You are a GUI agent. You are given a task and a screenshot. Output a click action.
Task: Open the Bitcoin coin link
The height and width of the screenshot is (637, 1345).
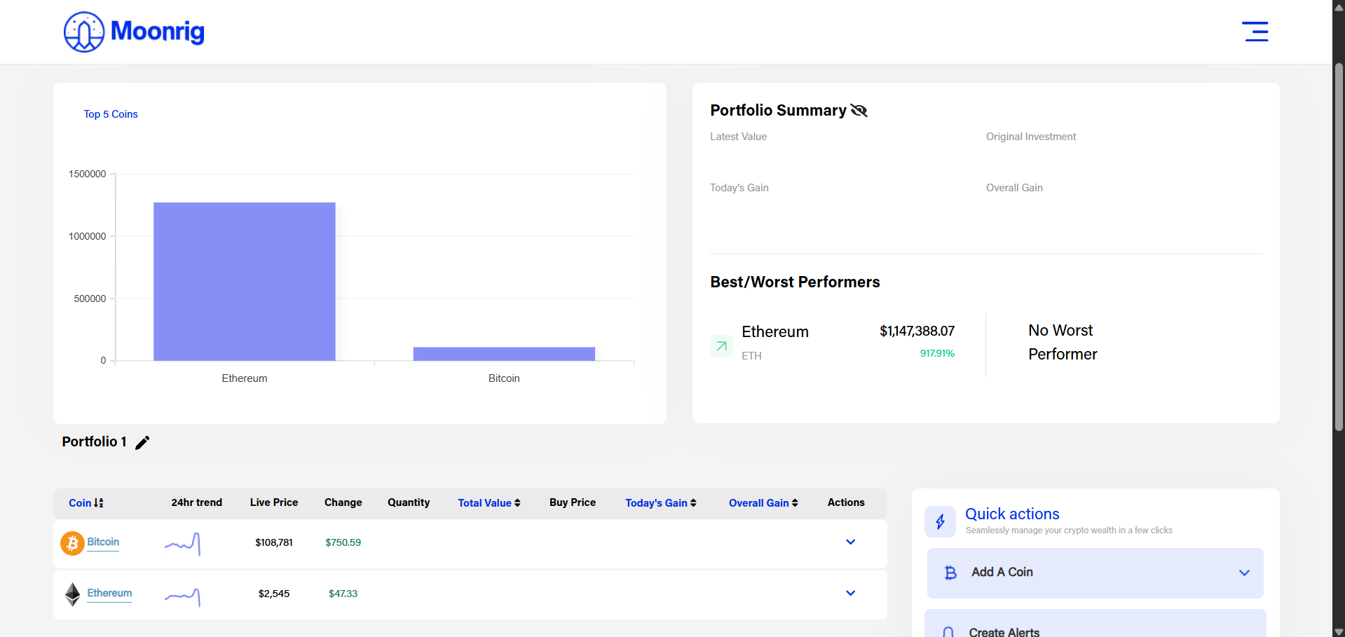103,542
